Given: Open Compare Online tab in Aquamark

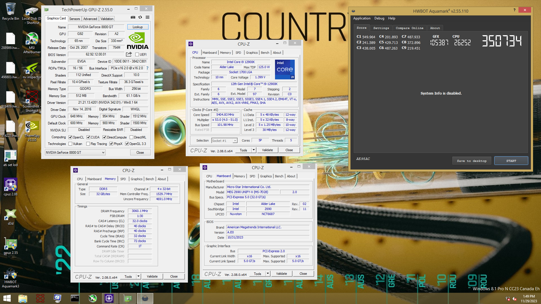Looking at the screenshot, I should (x=409, y=28).
